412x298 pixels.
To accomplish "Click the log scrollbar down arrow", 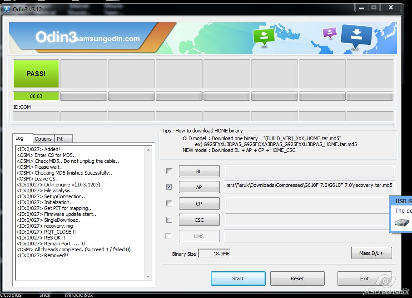I will (148, 277).
